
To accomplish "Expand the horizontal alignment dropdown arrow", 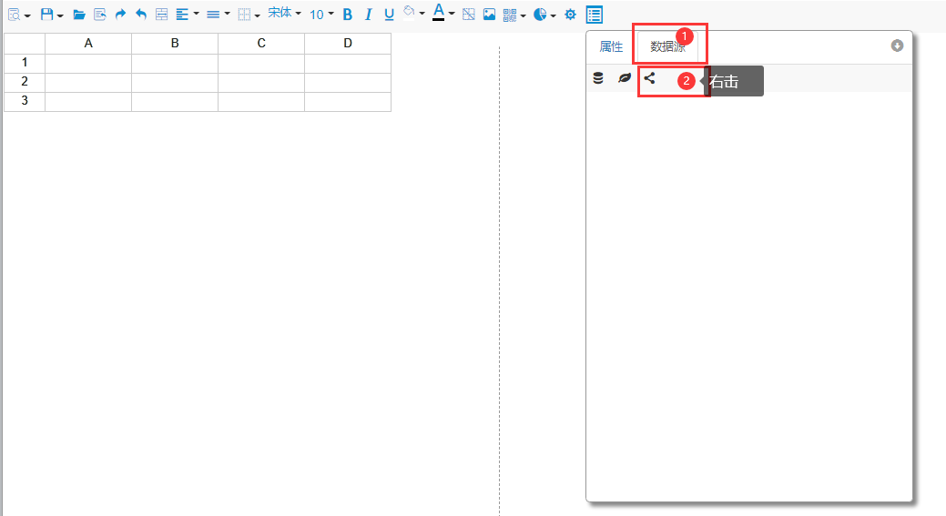I will 196,14.
